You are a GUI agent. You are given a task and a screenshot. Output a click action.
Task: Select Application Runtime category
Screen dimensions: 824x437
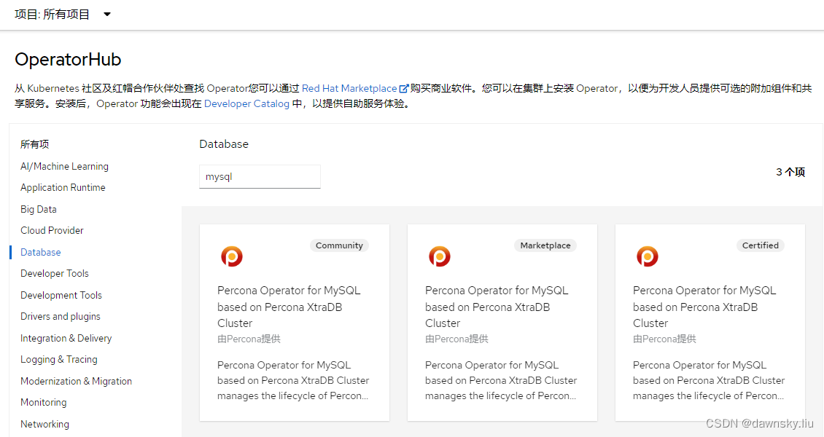point(63,187)
